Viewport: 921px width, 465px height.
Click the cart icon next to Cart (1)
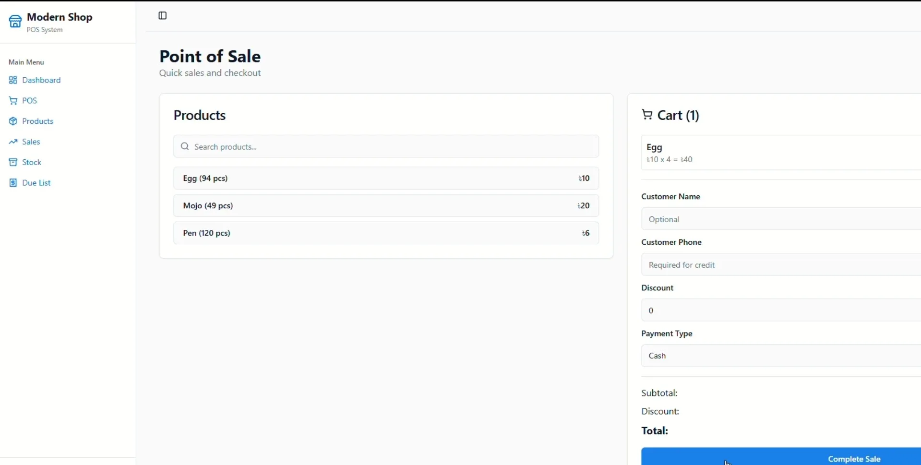(x=646, y=115)
